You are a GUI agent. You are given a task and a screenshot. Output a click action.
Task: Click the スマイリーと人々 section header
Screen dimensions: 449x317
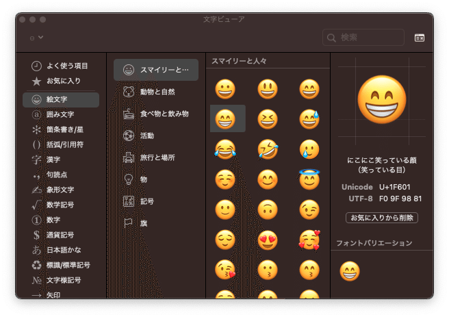click(x=239, y=61)
